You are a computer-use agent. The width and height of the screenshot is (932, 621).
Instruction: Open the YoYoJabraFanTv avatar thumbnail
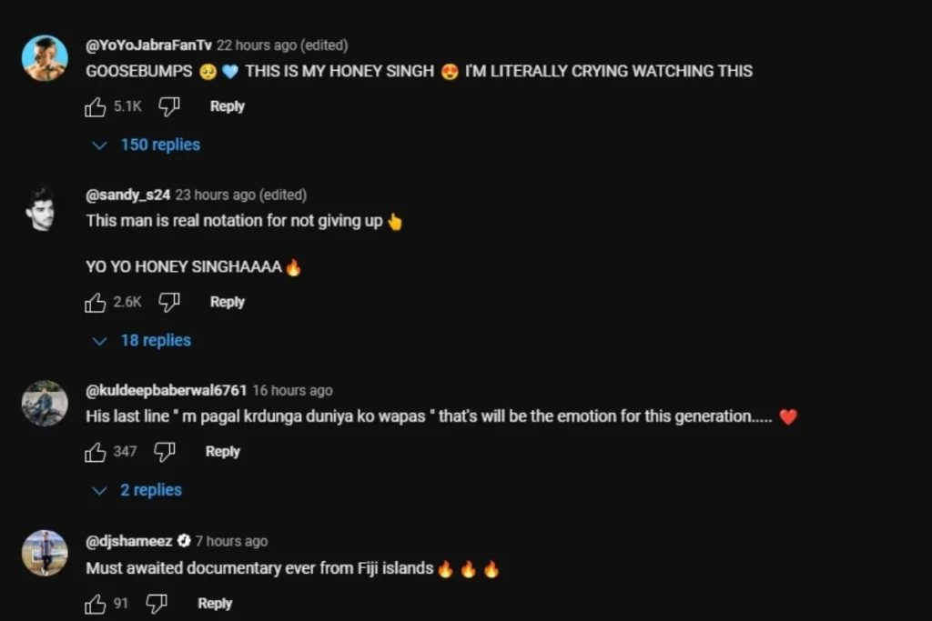tap(45, 57)
